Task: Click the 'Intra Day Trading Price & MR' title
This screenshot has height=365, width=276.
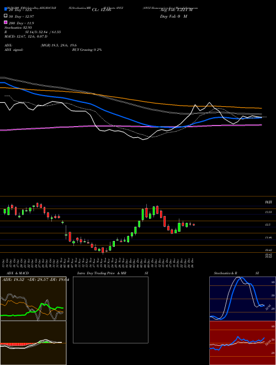Action: [102, 273]
